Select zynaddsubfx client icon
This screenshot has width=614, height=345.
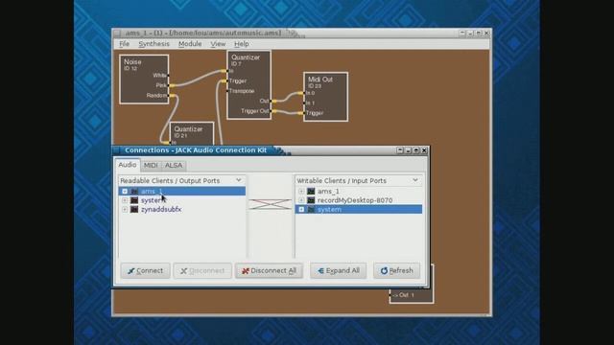coord(134,209)
